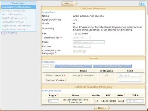148x111 pixels.
Task: Click Assign To Second Contact button
Action: click(x=113, y=66)
